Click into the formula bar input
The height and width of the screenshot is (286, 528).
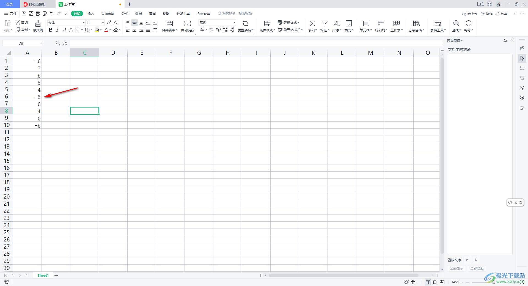tap(256, 43)
